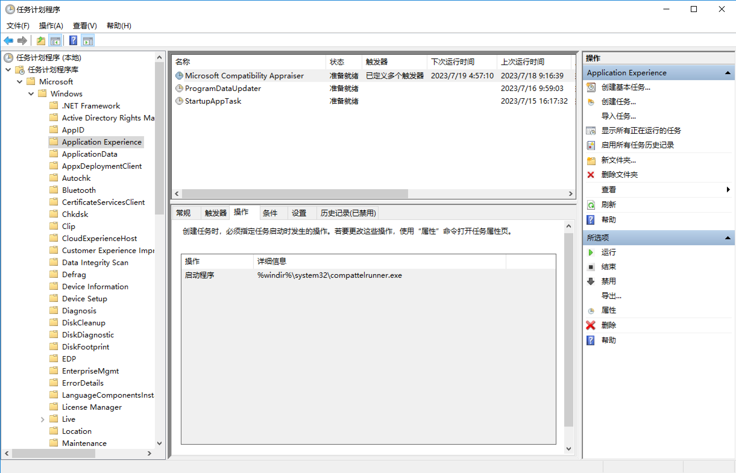Image resolution: width=736 pixels, height=473 pixels.
Task: Click the Refresh (刷新) icon in actions pane
Action: coord(590,205)
